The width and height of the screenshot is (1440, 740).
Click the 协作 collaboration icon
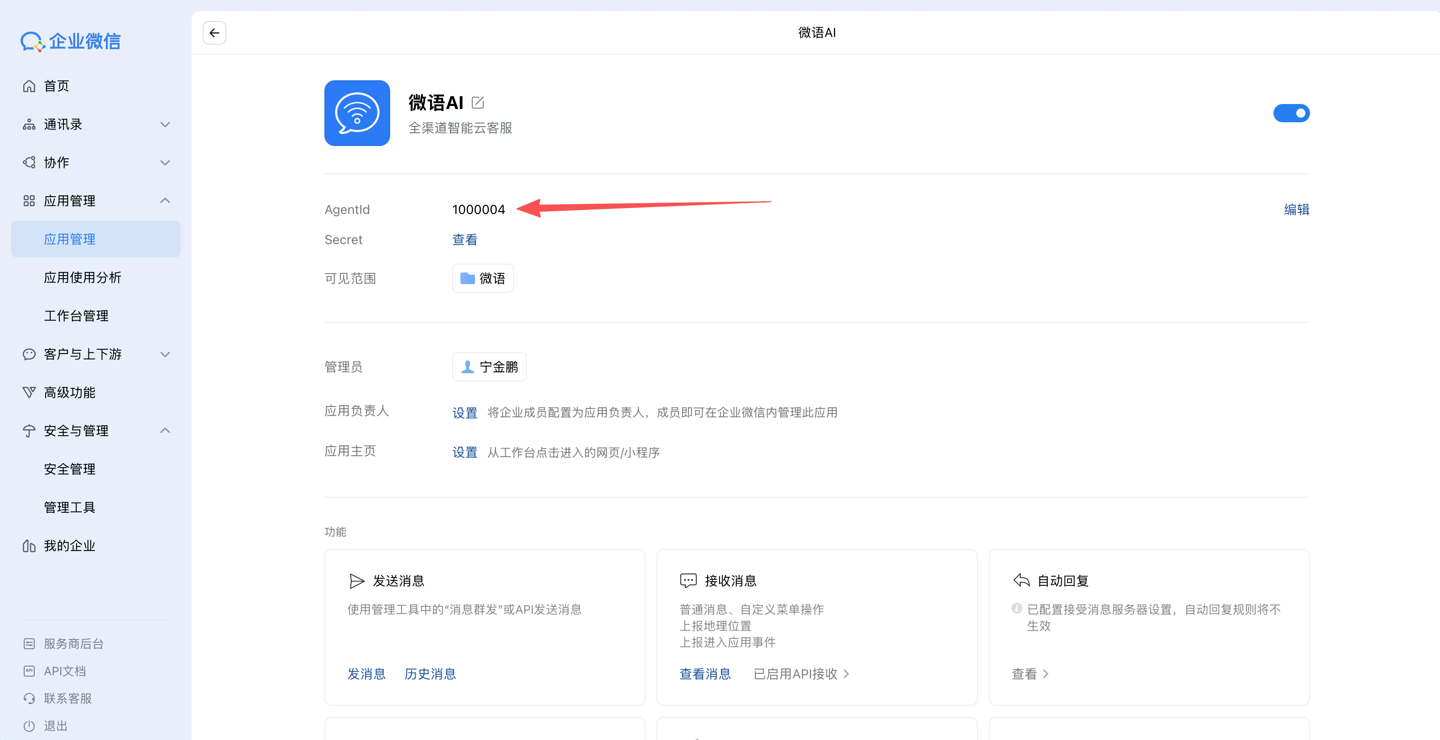tap(29, 162)
